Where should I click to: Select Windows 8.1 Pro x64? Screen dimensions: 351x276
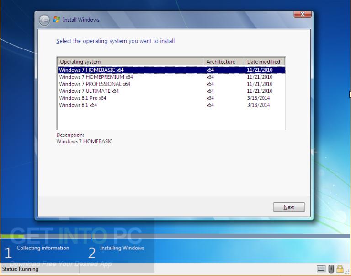171,98
